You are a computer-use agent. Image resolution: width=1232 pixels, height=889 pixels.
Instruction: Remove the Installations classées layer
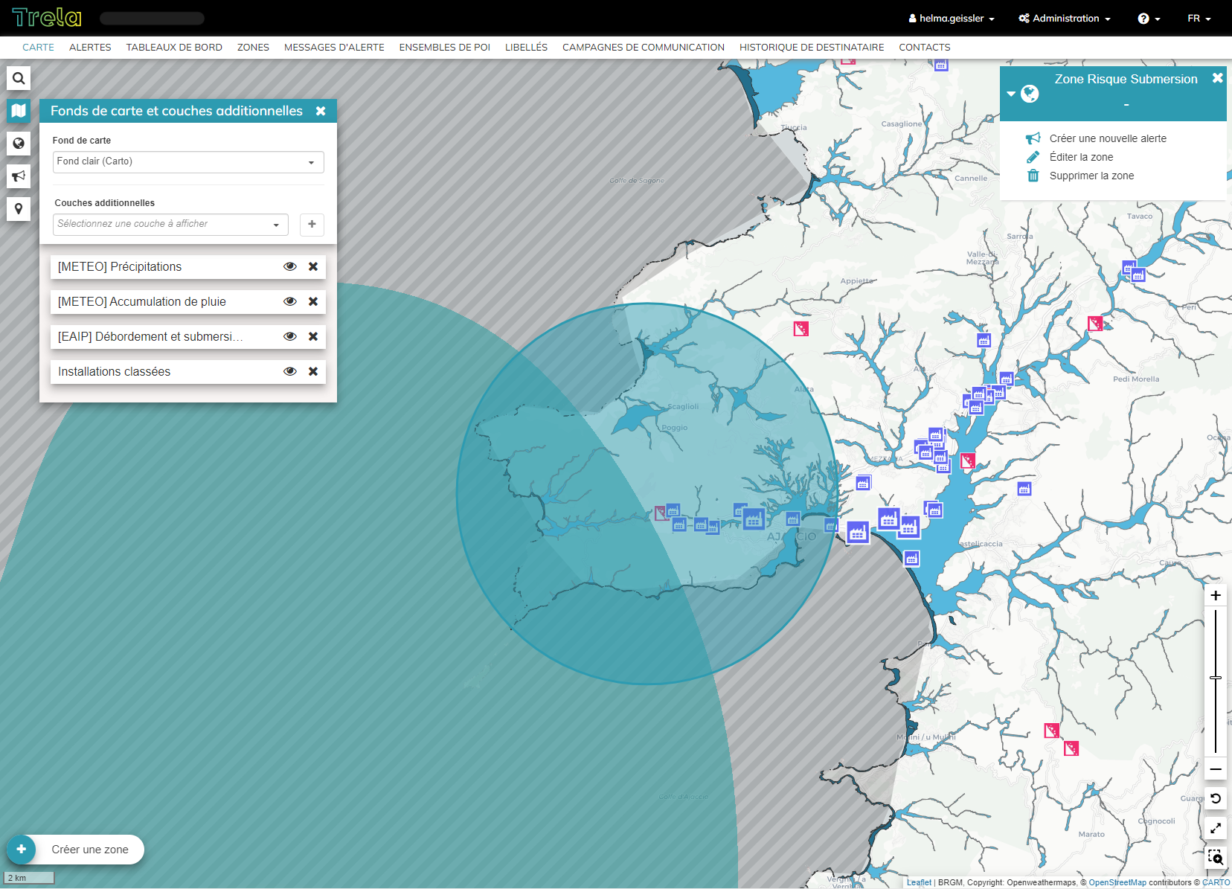(x=313, y=371)
